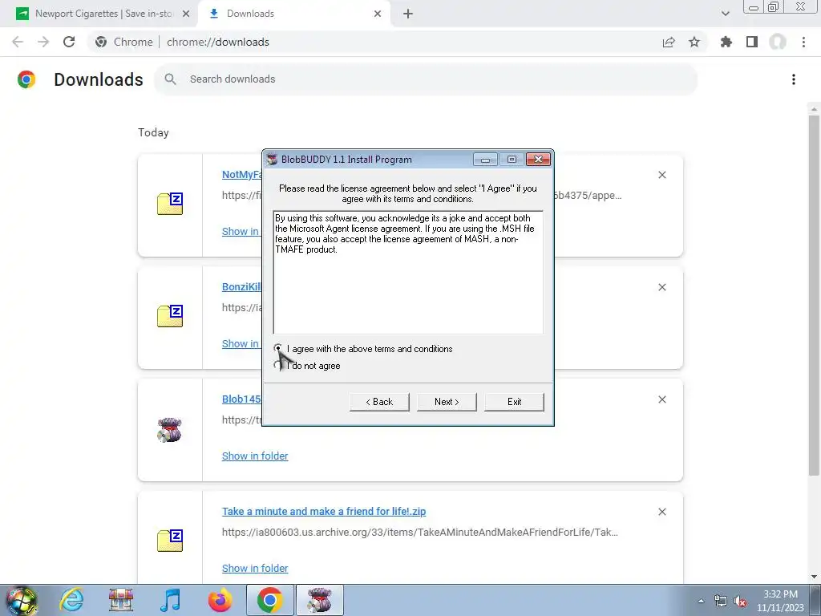Screen dimensions: 821x616
Task: Open the bookshelf-style taskbar application icon
Action: point(121,600)
